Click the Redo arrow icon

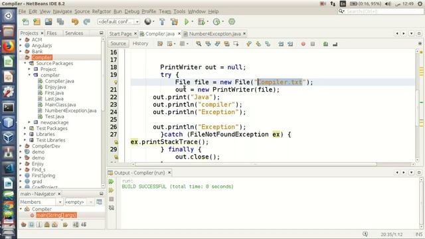click(86, 22)
